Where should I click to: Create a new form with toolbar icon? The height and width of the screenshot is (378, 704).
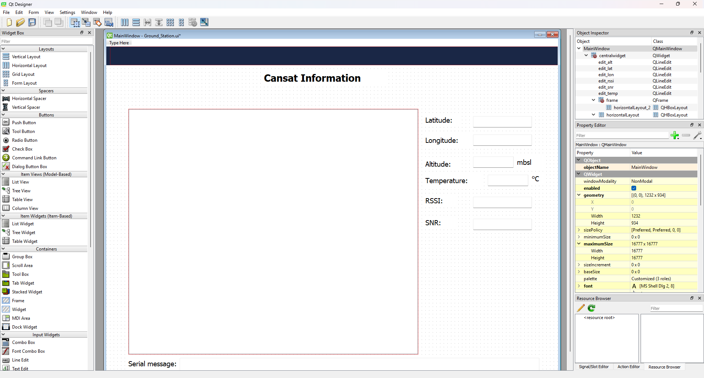9,22
